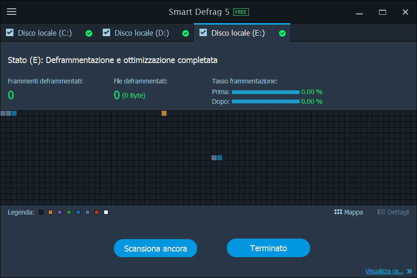Click the orange block in disk map
Viewport: 417px width, 278px height.
(164, 113)
